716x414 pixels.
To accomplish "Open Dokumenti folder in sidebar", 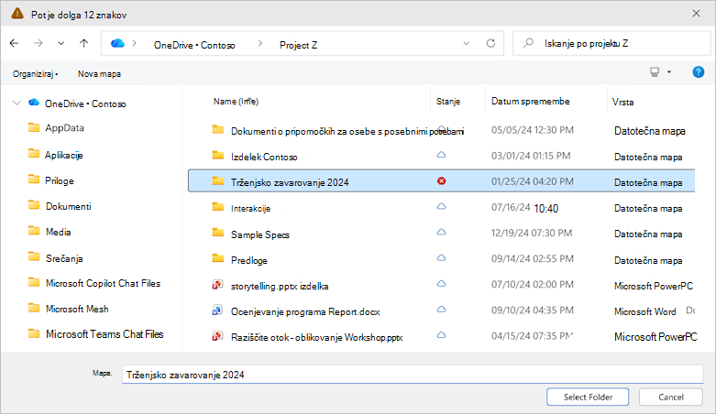I will pos(69,206).
